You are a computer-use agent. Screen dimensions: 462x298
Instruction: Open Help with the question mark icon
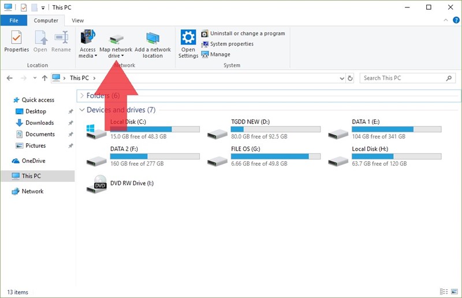tap(456, 20)
